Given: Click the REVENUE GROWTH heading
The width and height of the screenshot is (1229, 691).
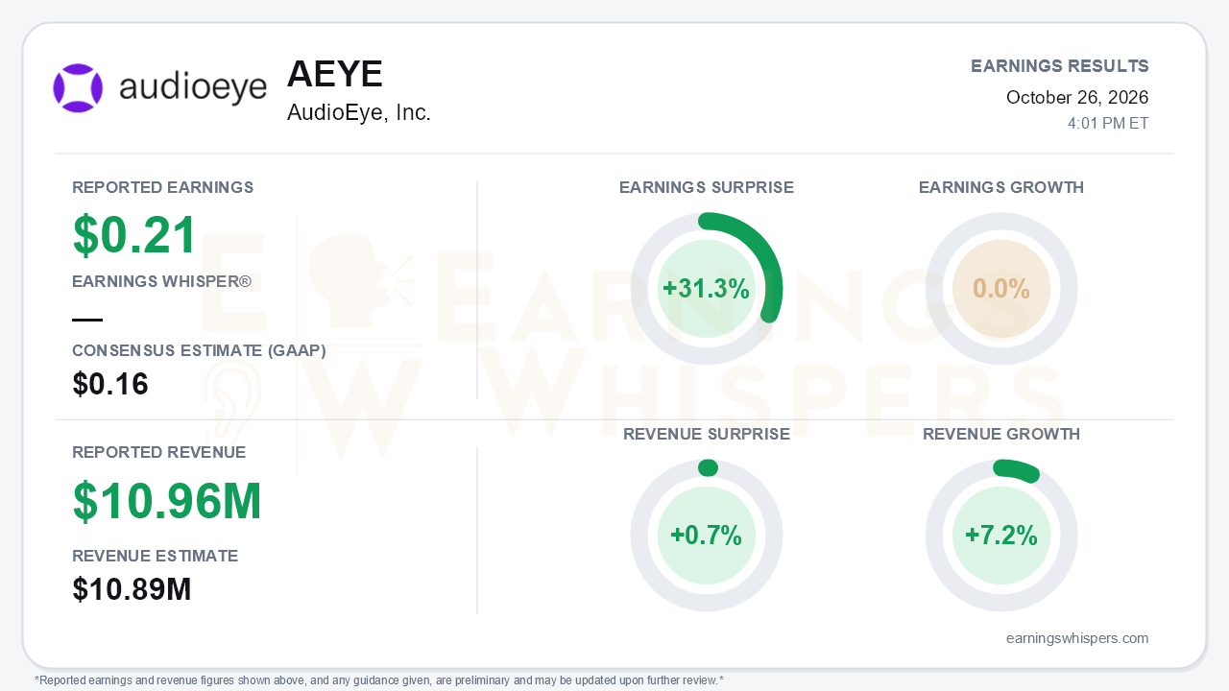Looking at the screenshot, I should (1001, 434).
